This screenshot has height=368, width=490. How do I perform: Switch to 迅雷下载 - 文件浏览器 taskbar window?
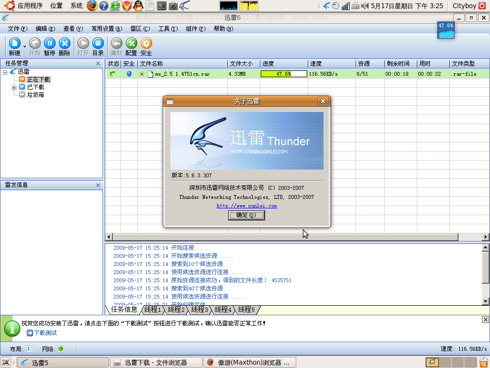[156, 362]
